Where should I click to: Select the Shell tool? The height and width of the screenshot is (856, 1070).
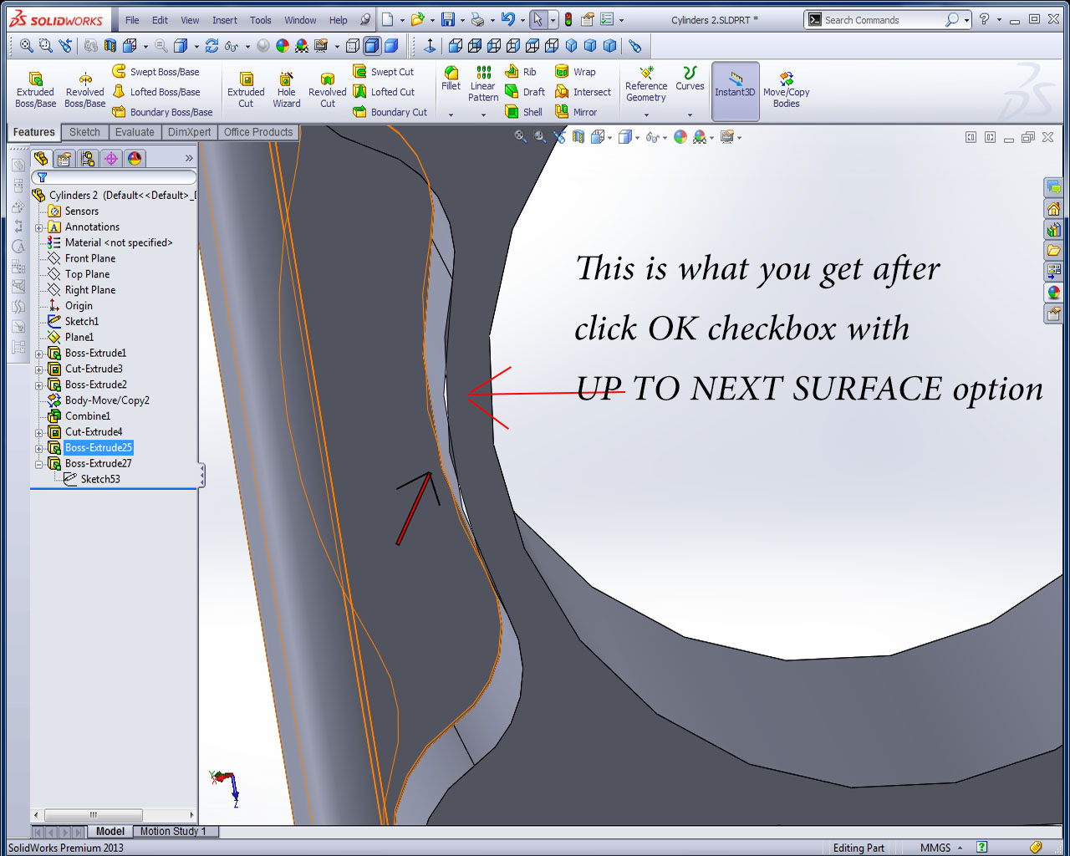[524, 112]
